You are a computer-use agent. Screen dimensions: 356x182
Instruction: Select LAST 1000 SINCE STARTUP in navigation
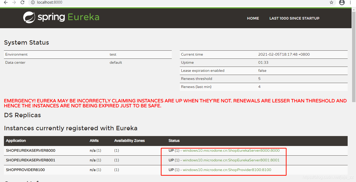[x=294, y=18]
